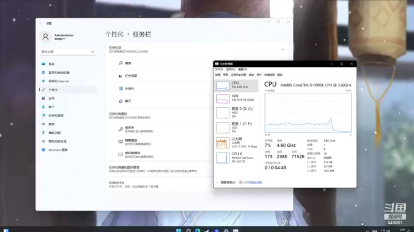Select the 系统 (System) sidebar icon in Settings
414x232 pixels.
click(43, 64)
